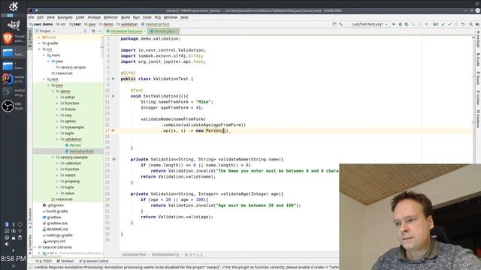Open the TODO tool window

pyautogui.click(x=44, y=261)
